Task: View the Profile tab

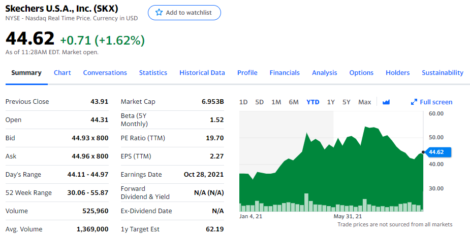Action: (247, 72)
